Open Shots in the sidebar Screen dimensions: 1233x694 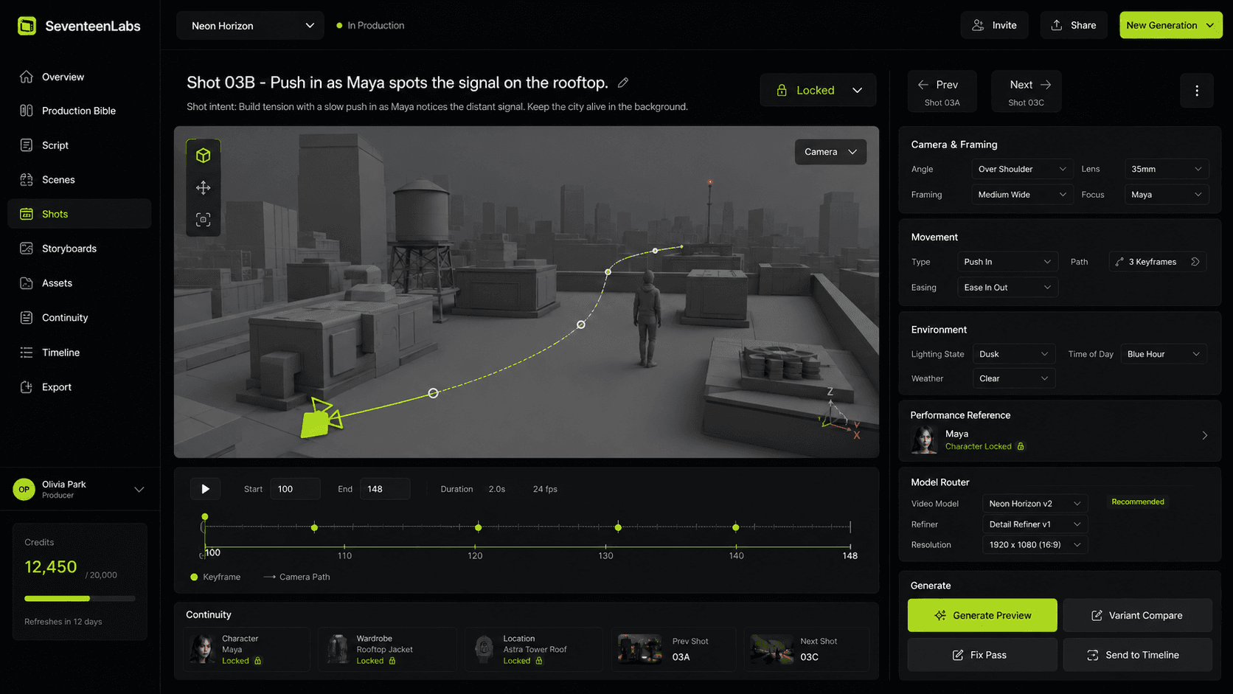click(80, 214)
